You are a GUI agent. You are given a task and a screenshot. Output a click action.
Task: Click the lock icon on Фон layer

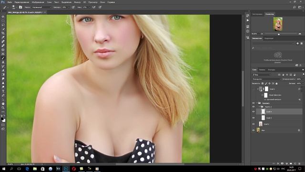click(299, 130)
